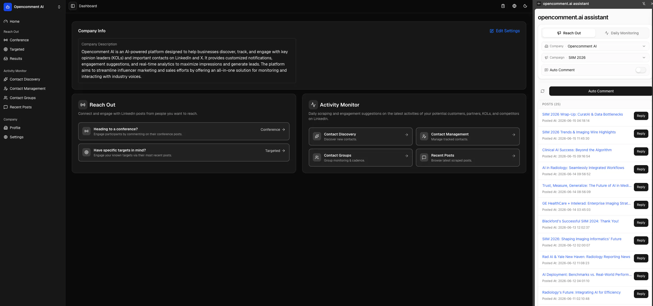Image resolution: width=653 pixels, height=306 pixels.
Task: Click the conference card broadcast icon
Action: [x=86, y=131]
